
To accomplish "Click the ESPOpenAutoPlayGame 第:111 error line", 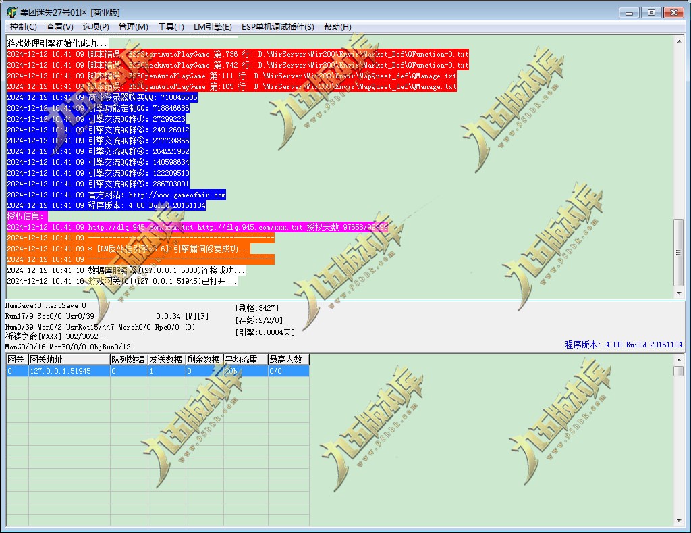I will (232, 76).
